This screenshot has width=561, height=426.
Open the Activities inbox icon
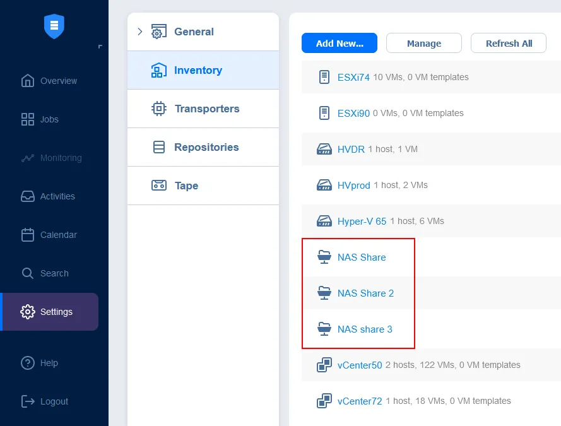coord(28,196)
